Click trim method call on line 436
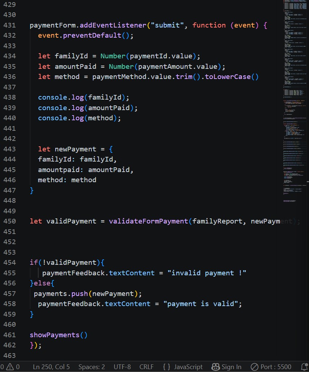This screenshot has height=372, width=309. tap(184, 77)
